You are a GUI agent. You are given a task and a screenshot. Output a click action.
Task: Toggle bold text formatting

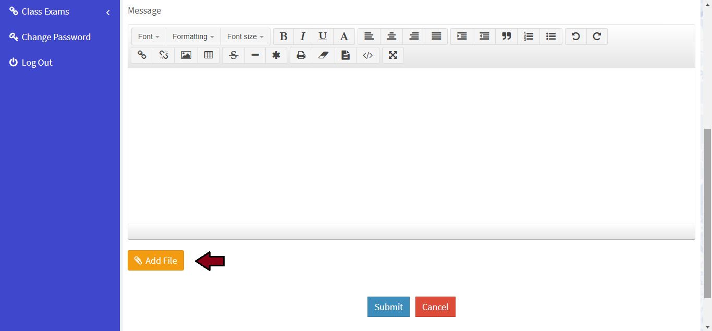coord(284,36)
